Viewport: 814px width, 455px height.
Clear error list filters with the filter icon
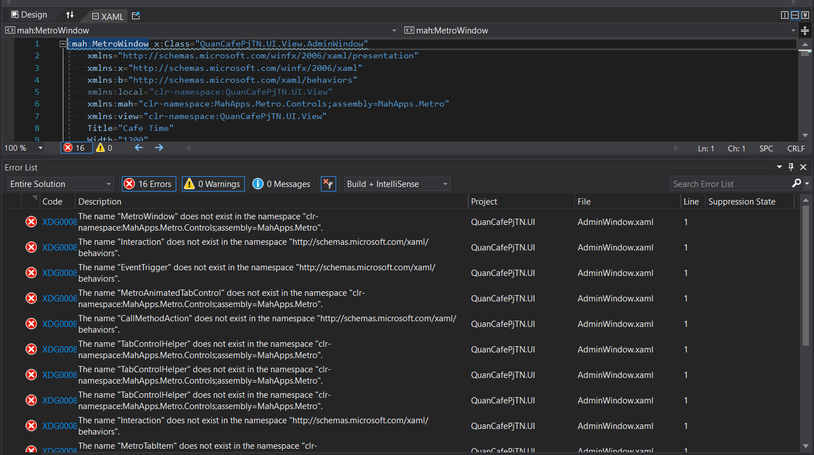click(328, 184)
